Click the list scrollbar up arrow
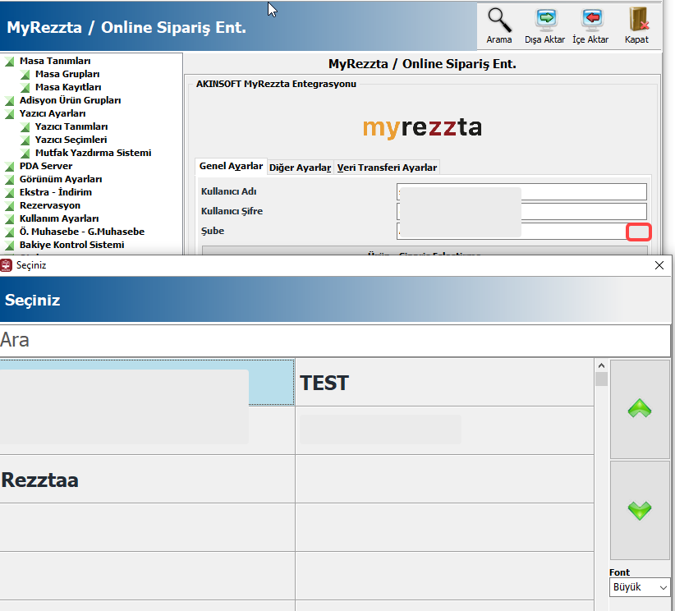The height and width of the screenshot is (611, 675). tap(601, 365)
